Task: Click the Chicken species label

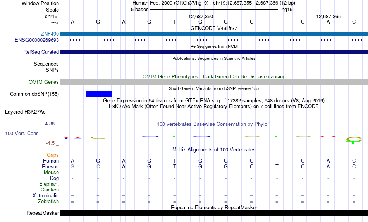Action: tap(50, 190)
